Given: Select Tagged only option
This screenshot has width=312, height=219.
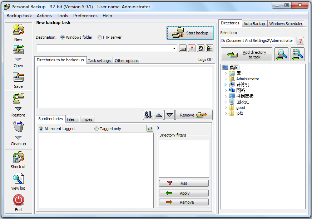Looking at the screenshot, I should point(96,129).
